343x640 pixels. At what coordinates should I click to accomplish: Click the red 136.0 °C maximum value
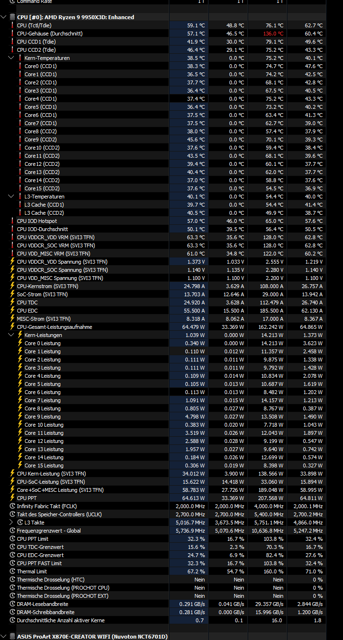click(273, 34)
